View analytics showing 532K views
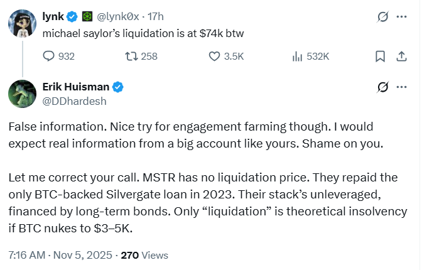This screenshot has width=422, height=270. click(x=298, y=57)
